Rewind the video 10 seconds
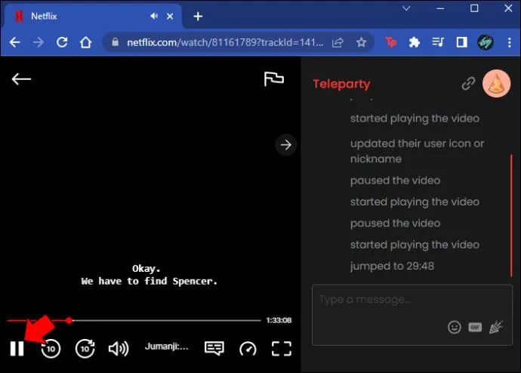Viewport: 521px width, 373px height. point(51,348)
